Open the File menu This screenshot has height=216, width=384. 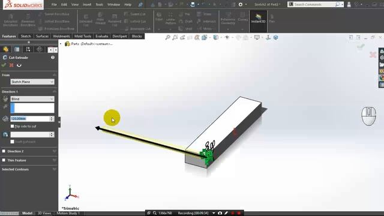point(54,4)
